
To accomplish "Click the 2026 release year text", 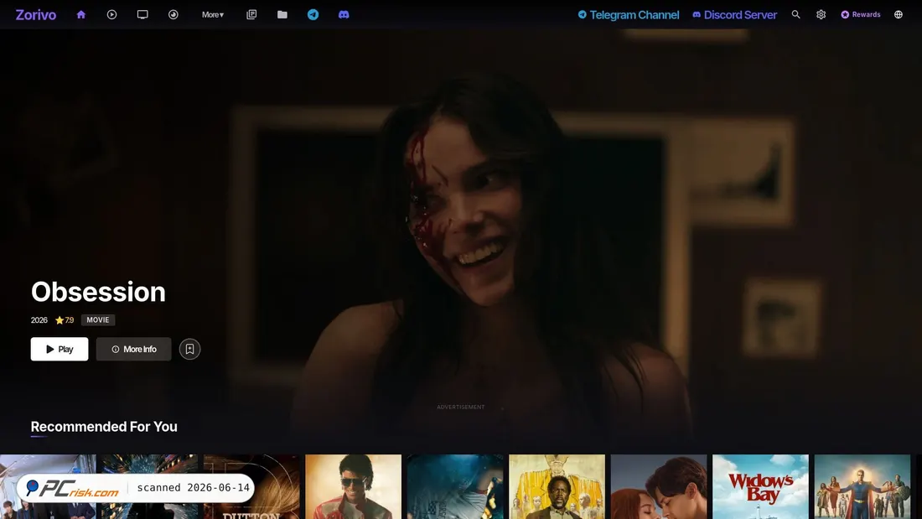I will 39,320.
